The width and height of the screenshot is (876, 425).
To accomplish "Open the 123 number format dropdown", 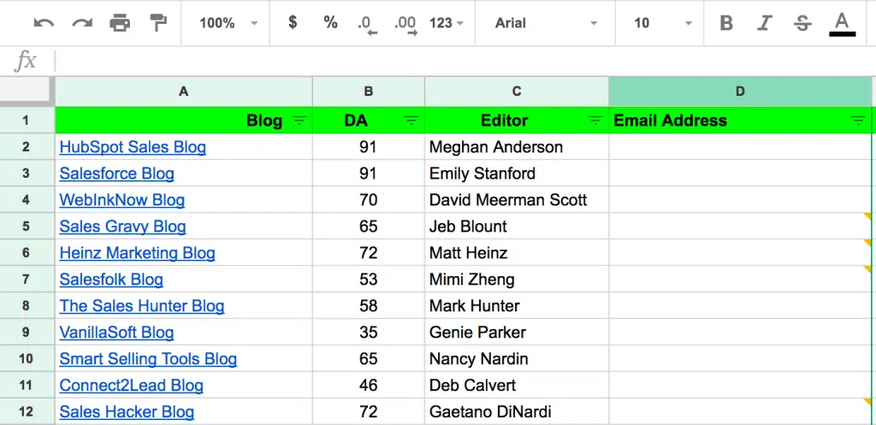I will coord(447,23).
